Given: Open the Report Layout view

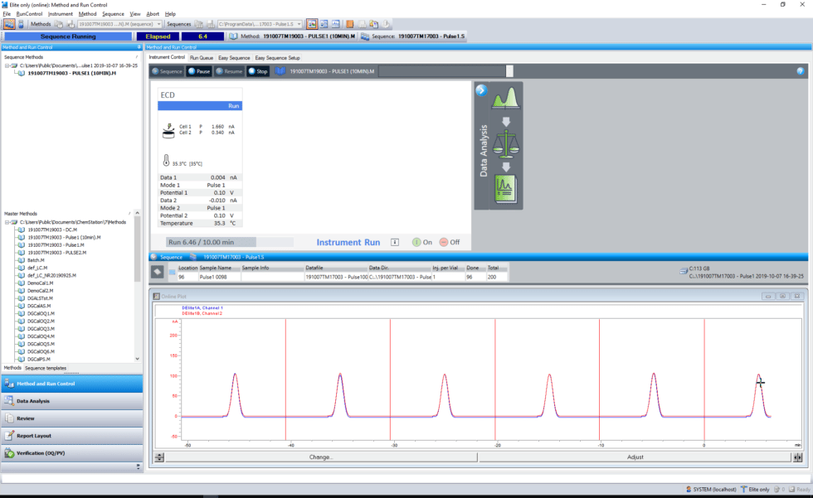Looking at the screenshot, I should 72,436.
